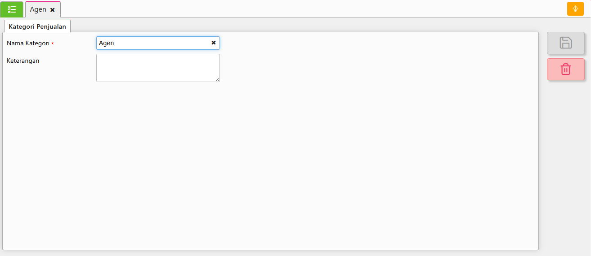This screenshot has width=591, height=256.
Task: Click blank space right of Keterangan textarea
Action: [x=360, y=68]
